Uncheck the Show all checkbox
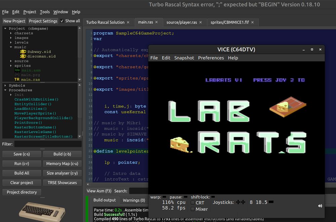 pyautogui.click(x=62, y=21)
